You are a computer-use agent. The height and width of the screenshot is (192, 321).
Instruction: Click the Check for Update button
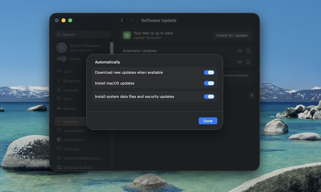click(x=232, y=35)
